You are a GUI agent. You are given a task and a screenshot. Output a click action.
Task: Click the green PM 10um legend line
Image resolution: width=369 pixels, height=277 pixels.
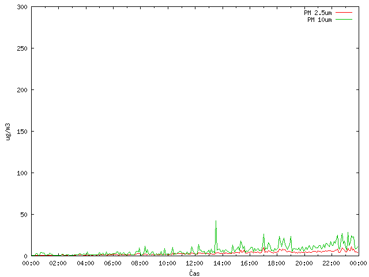pos(344,19)
